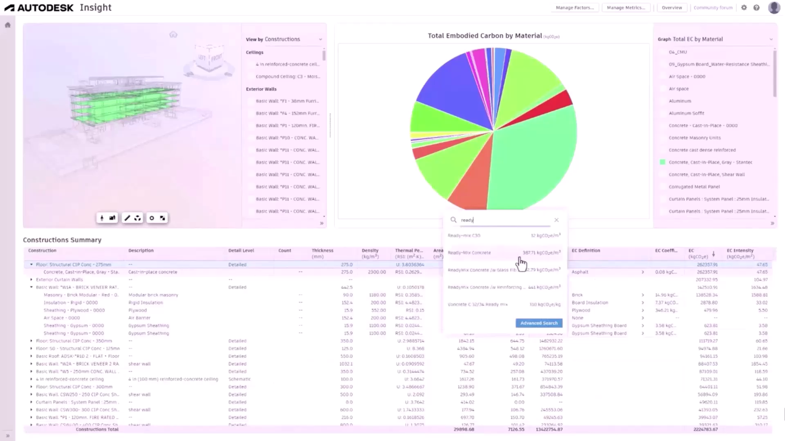Click the section box tool under the model
The width and height of the screenshot is (785, 441).
[x=138, y=218]
